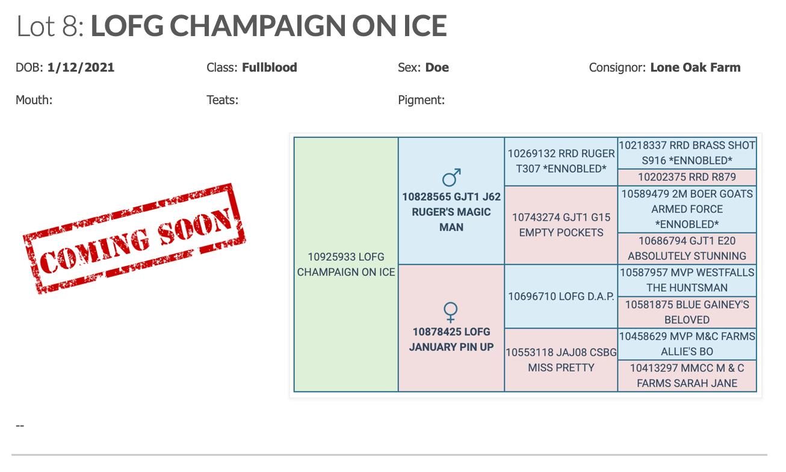Click the Lot 8 LOFG Champaign On Ice heading

coord(232,26)
